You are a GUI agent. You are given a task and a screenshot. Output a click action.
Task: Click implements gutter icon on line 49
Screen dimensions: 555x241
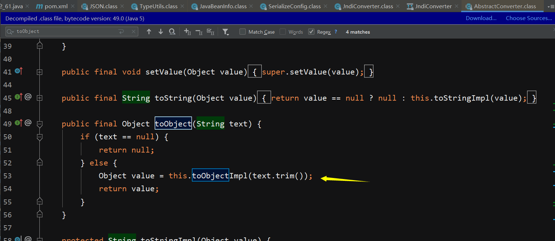tap(19, 124)
